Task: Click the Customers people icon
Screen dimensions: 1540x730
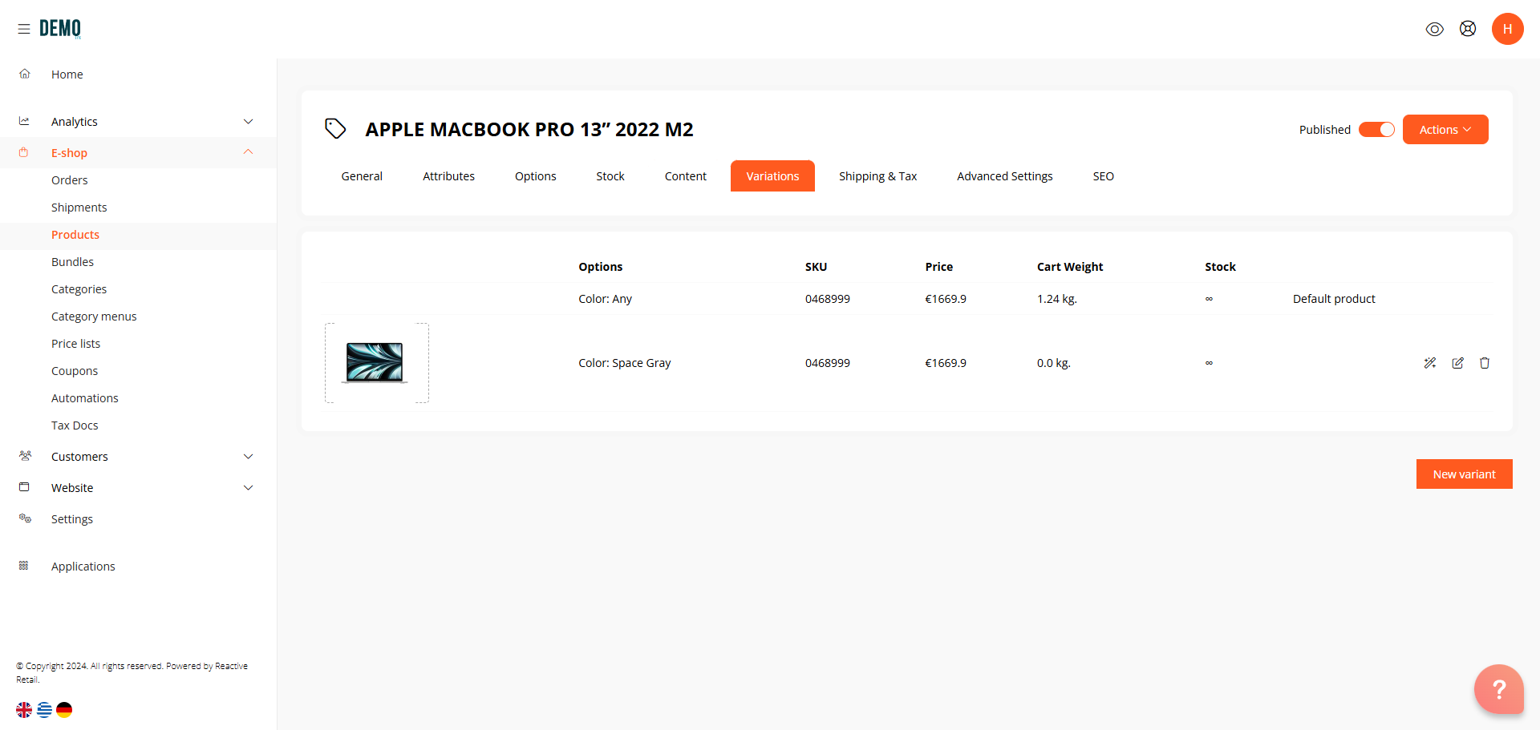Action: pyautogui.click(x=25, y=456)
